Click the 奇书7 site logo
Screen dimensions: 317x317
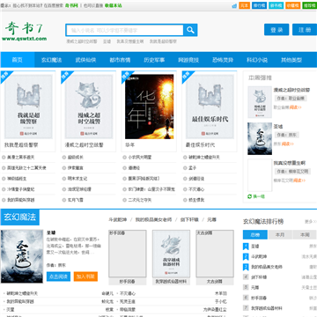(24, 31)
